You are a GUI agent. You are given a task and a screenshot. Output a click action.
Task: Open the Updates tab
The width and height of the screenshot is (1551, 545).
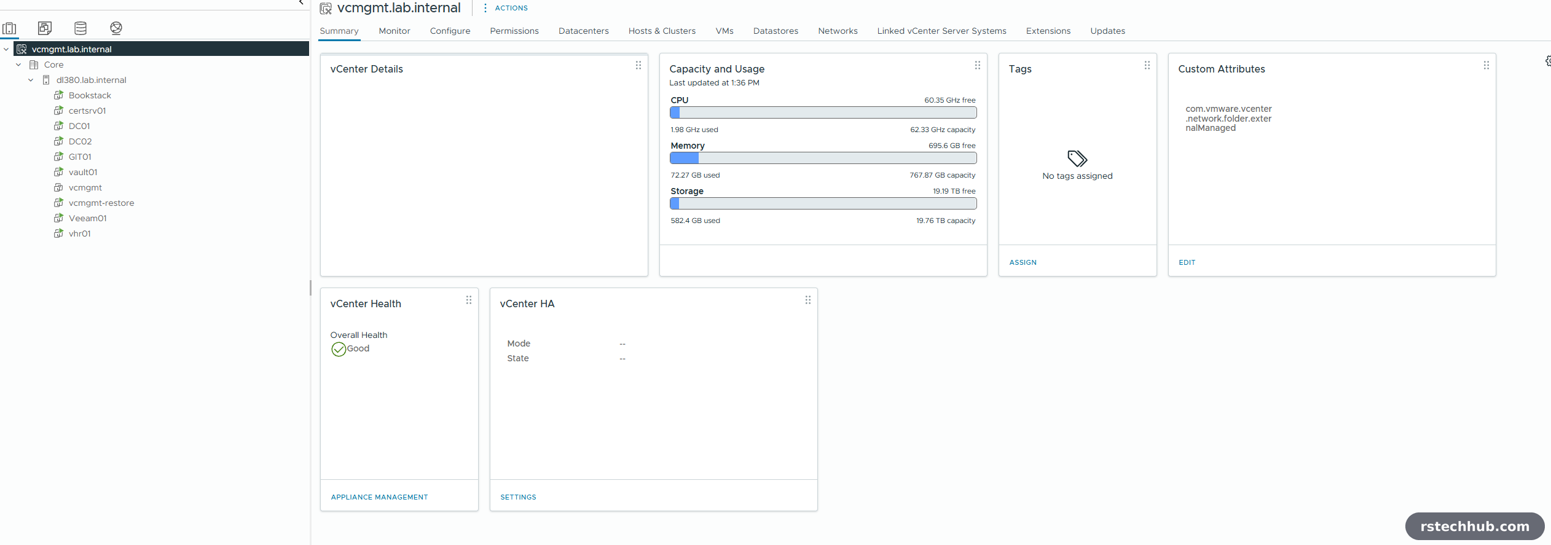tap(1108, 31)
